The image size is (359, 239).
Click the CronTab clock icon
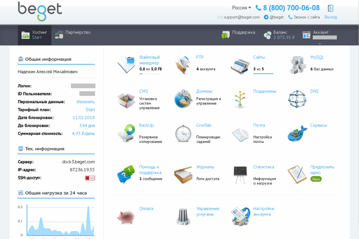tap(183, 134)
